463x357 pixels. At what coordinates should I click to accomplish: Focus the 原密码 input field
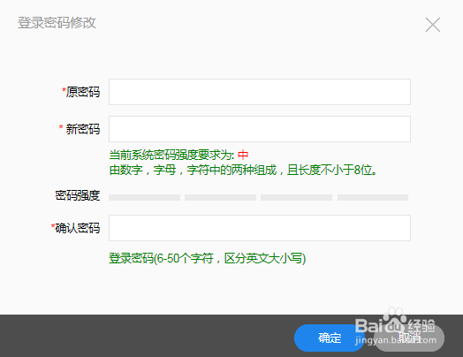(x=260, y=92)
